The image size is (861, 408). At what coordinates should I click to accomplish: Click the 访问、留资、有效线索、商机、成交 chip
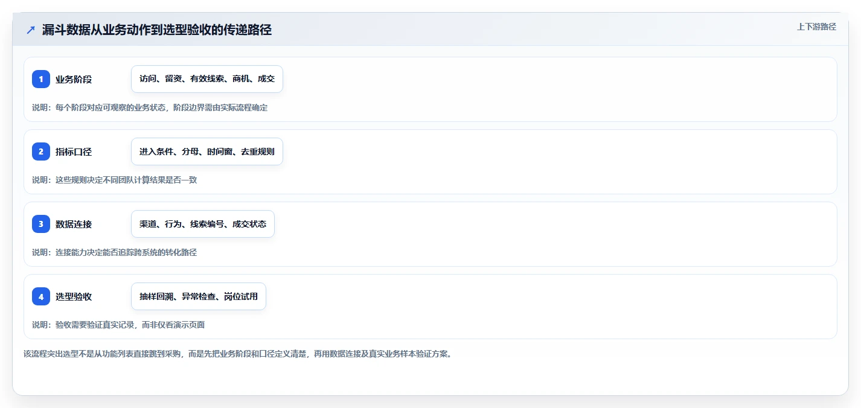207,79
